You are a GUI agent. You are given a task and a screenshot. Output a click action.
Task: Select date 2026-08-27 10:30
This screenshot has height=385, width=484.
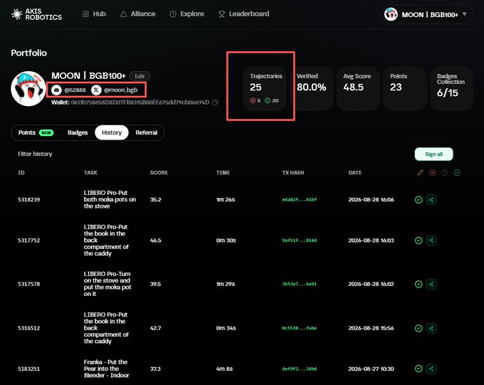click(371, 369)
